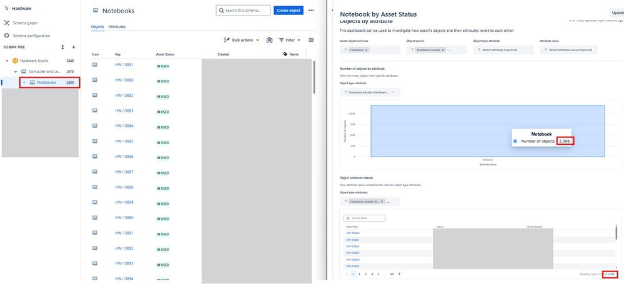Screen dimensions: 624x284
Task: Remove the Hardware Assets-N chip from Object type attributes
Action: pyautogui.click(x=382, y=202)
